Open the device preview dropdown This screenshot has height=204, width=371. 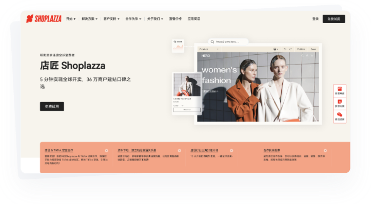click(276, 49)
